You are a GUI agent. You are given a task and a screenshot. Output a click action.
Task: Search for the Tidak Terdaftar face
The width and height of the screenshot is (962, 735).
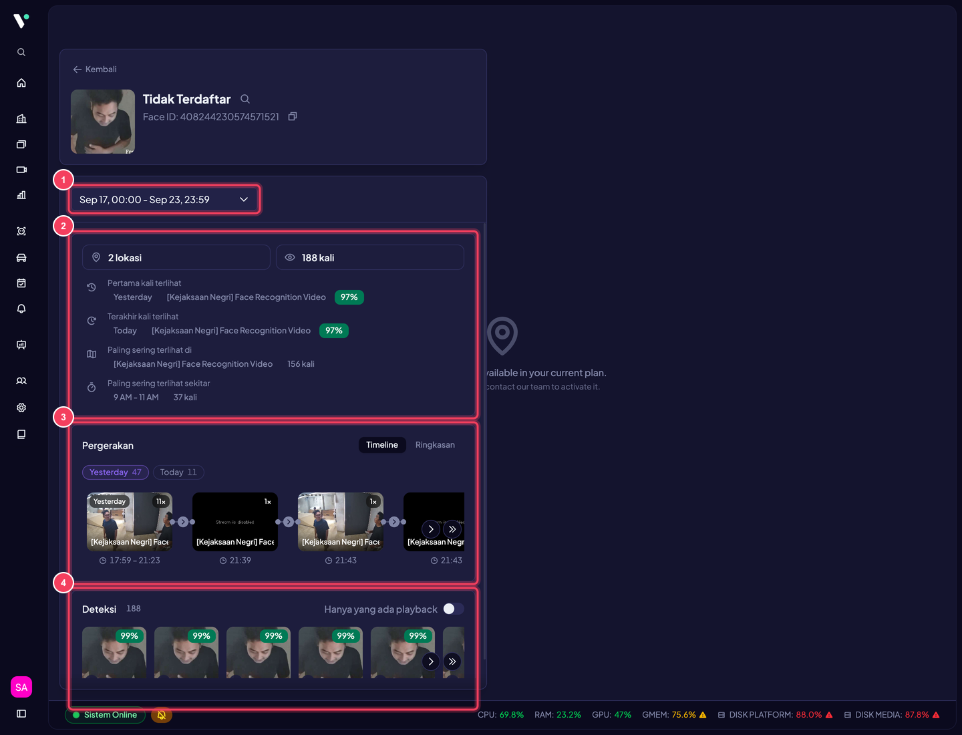(x=245, y=99)
